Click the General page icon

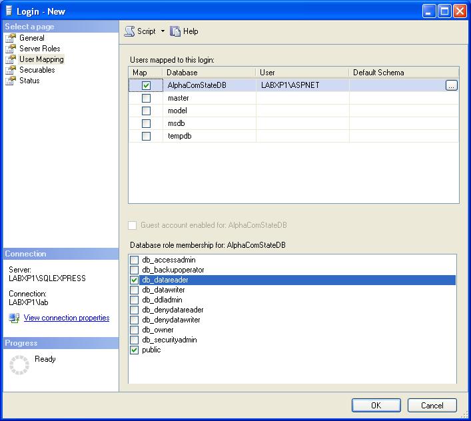pos(11,38)
